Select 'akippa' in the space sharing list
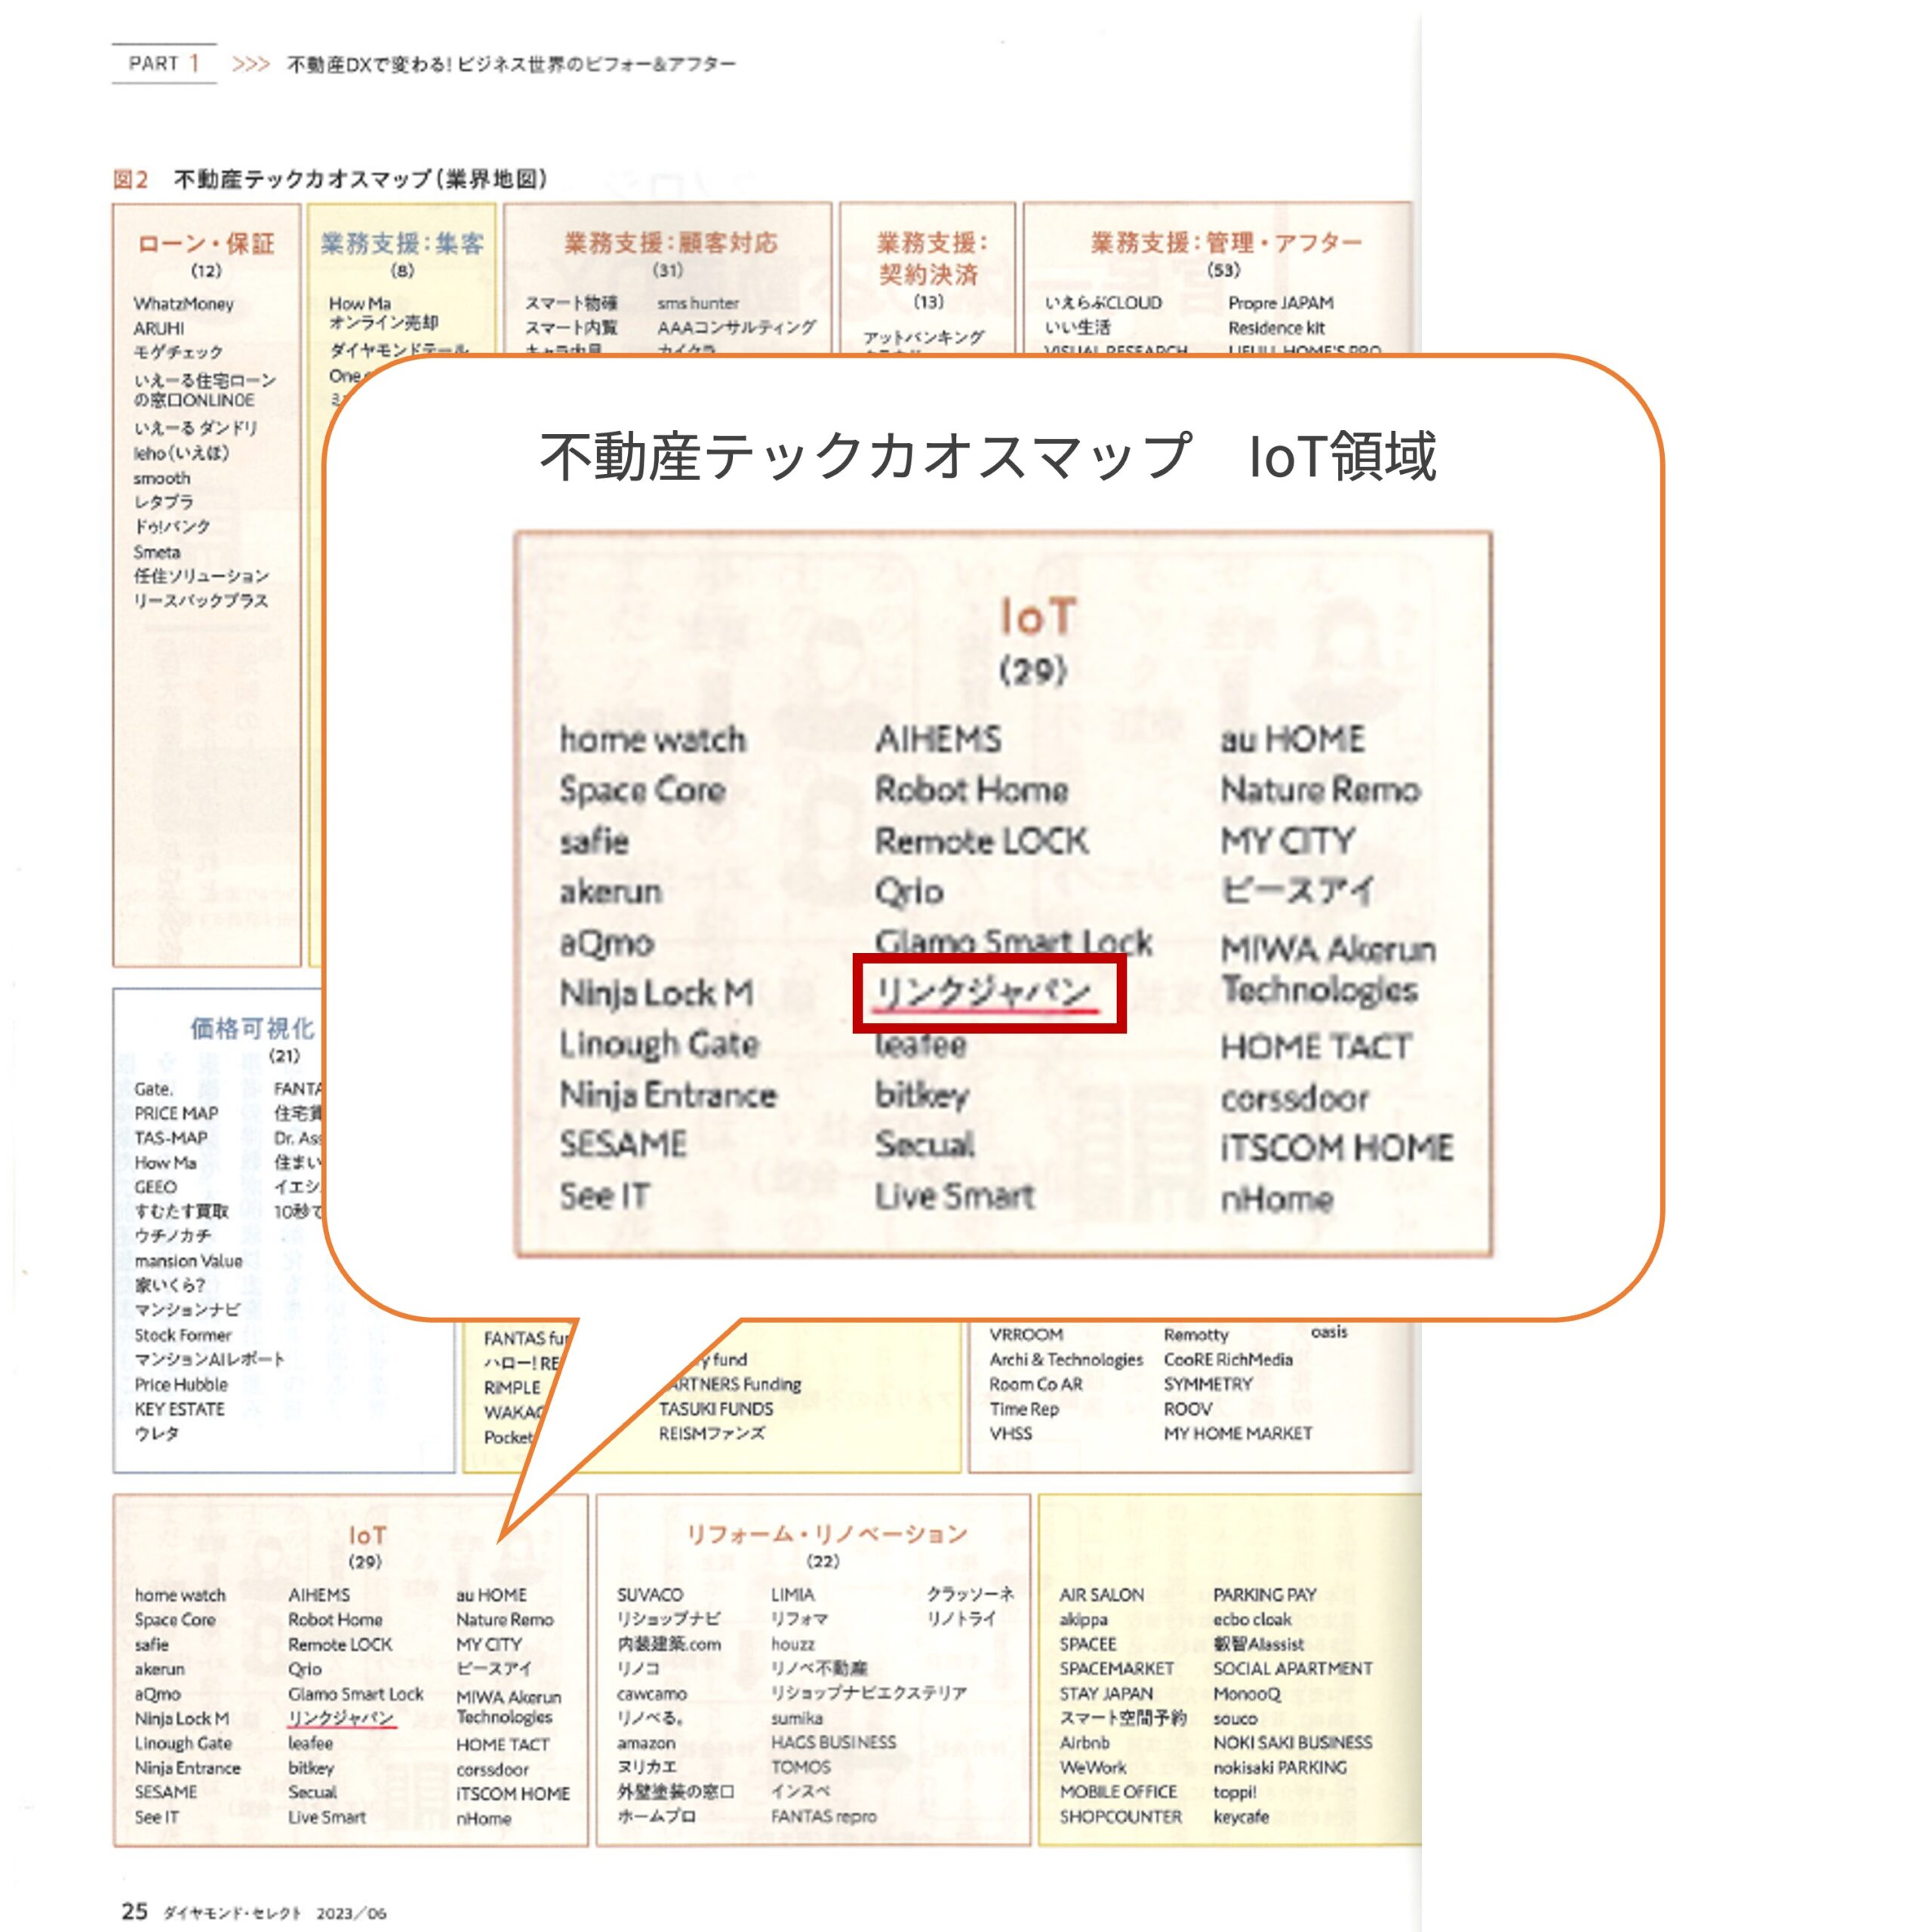This screenshot has height=1932, width=1932. point(1084,1619)
